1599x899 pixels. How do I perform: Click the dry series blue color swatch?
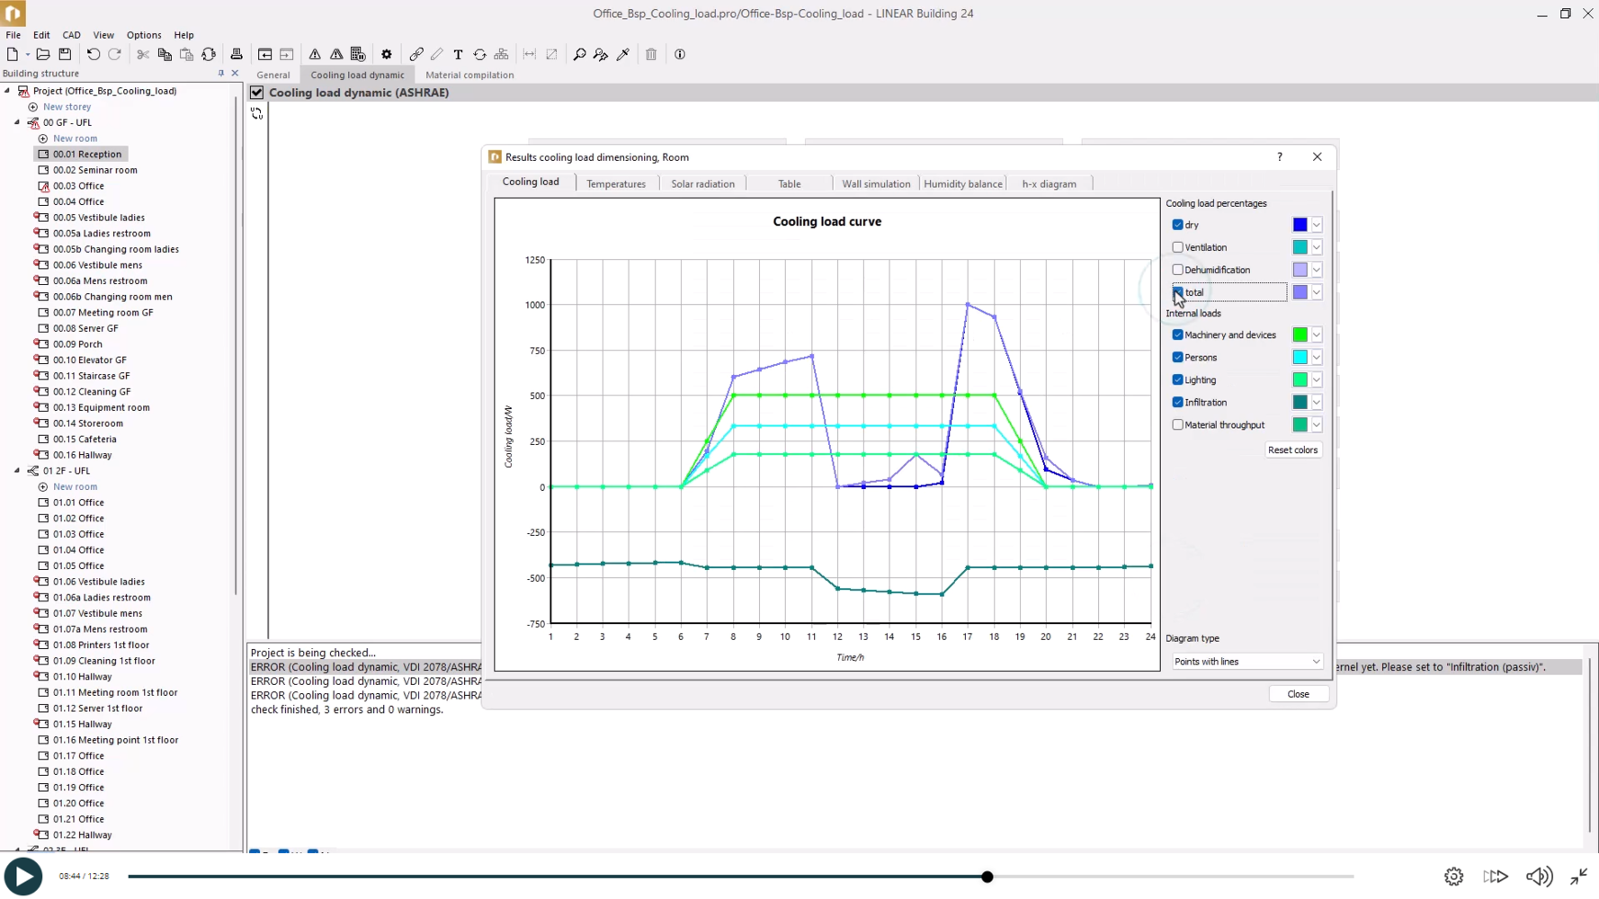1300,225
